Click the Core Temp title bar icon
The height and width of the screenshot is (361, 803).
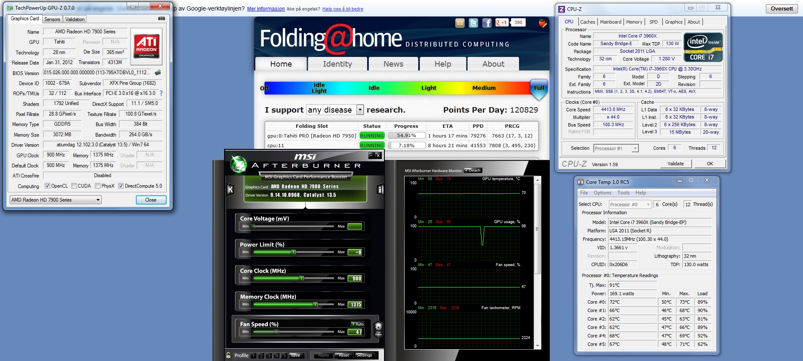point(581,182)
